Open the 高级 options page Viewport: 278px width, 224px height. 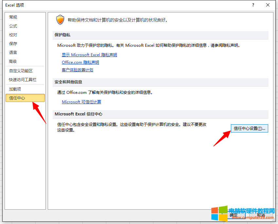point(13,61)
